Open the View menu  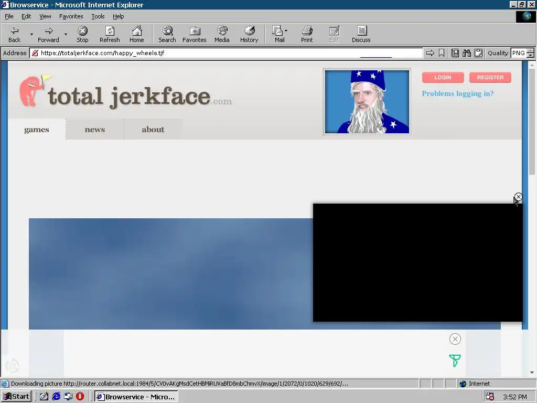pos(45,16)
